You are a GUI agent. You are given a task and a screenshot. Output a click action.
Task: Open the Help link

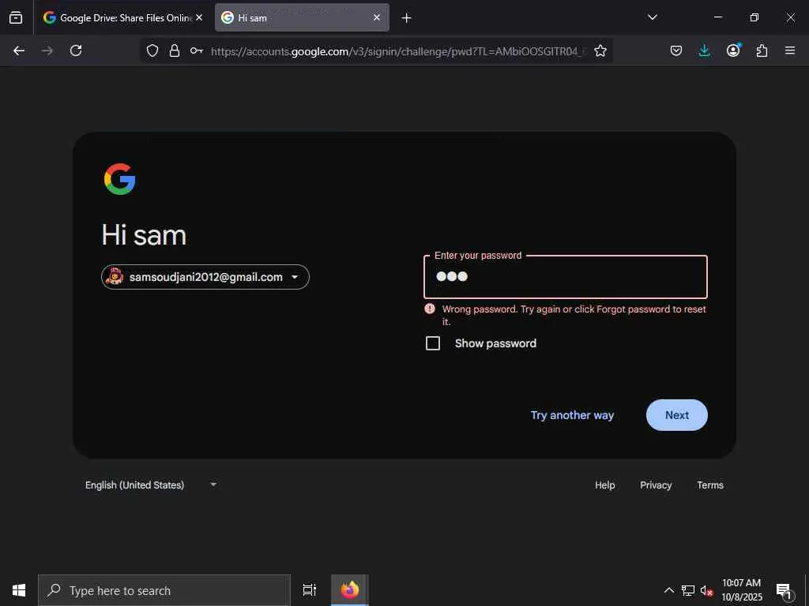604,485
